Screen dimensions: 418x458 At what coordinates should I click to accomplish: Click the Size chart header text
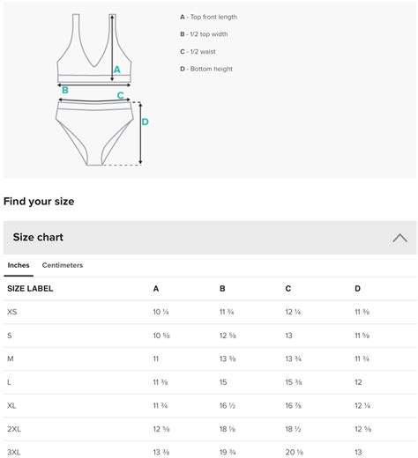(38, 237)
